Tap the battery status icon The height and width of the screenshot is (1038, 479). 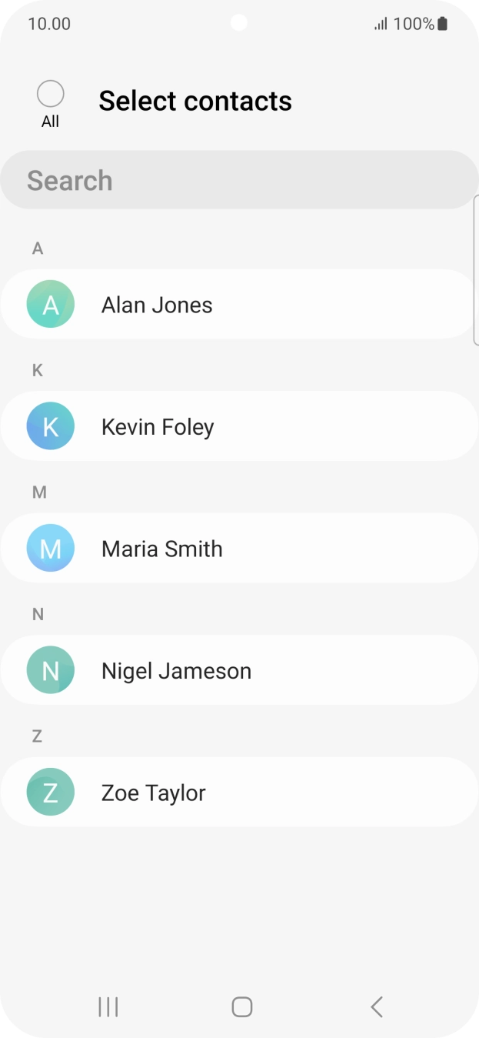point(442,24)
